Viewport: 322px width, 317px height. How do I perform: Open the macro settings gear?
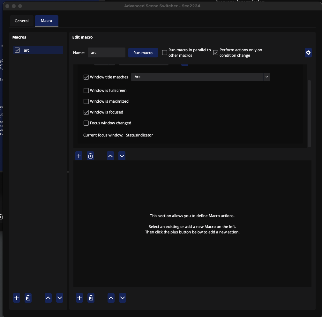(308, 52)
